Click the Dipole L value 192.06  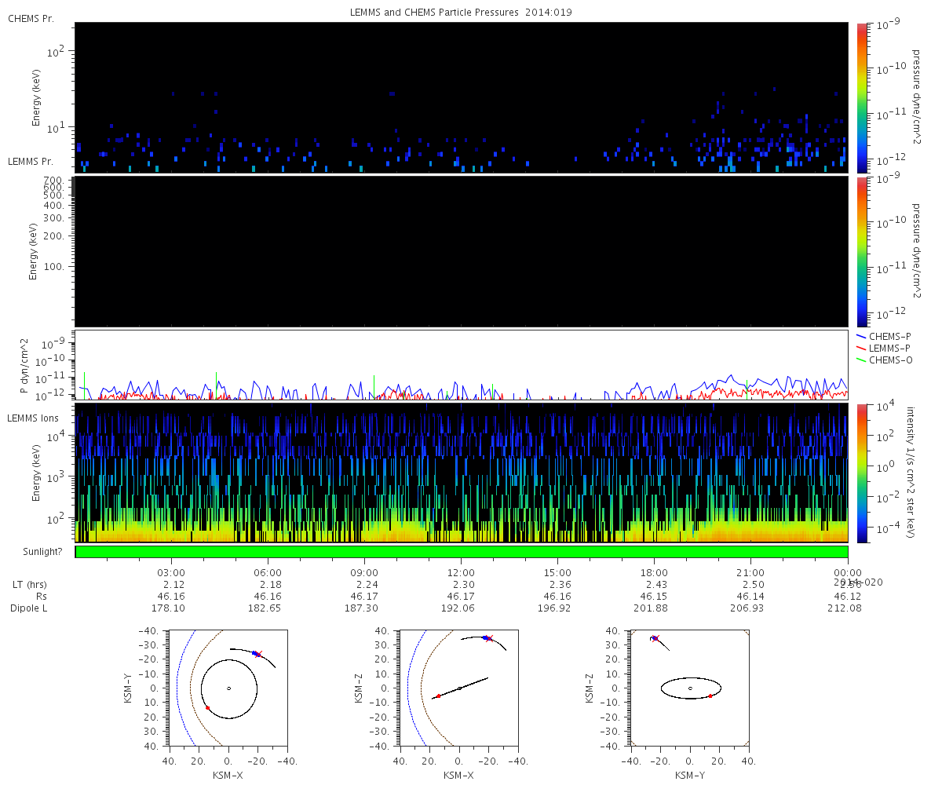[x=461, y=608]
